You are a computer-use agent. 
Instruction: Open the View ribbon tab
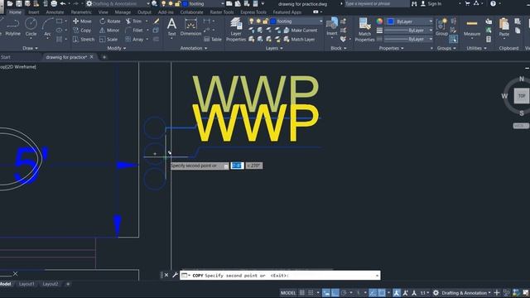[103, 12]
